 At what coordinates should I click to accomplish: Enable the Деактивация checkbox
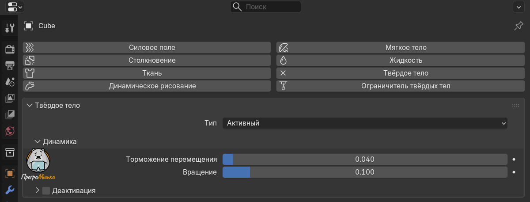click(x=46, y=191)
